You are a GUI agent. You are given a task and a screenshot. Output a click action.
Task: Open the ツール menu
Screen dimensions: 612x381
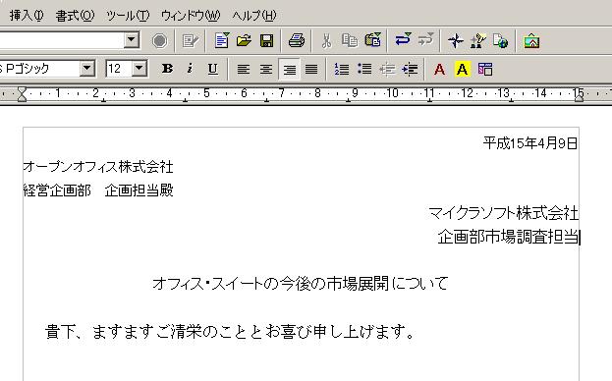pyautogui.click(x=128, y=16)
